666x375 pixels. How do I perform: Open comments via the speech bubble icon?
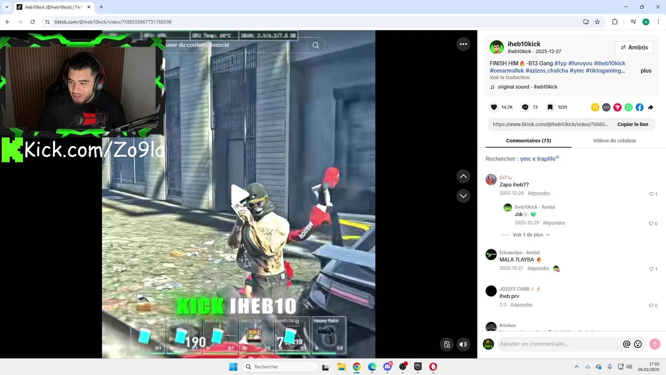(x=526, y=107)
